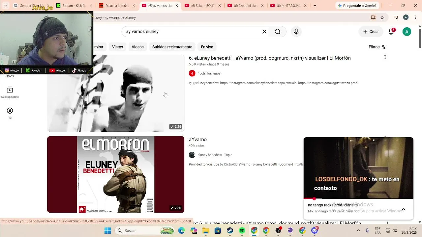This screenshot has width=422, height=237.
Task: Open File Explorer from the taskbar
Action: [x=206, y=231]
